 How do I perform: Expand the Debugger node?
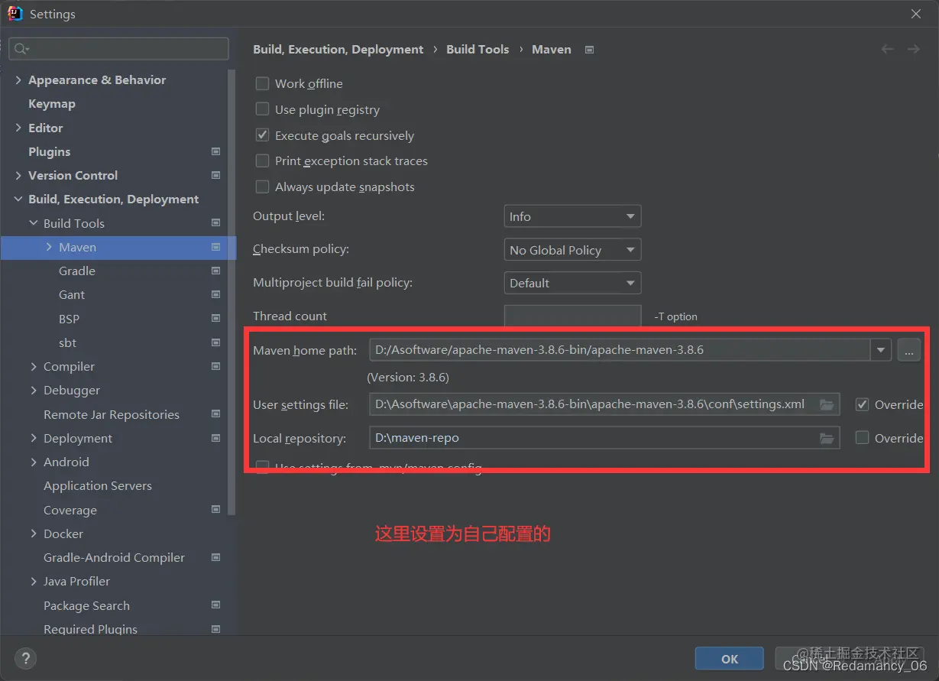(34, 391)
